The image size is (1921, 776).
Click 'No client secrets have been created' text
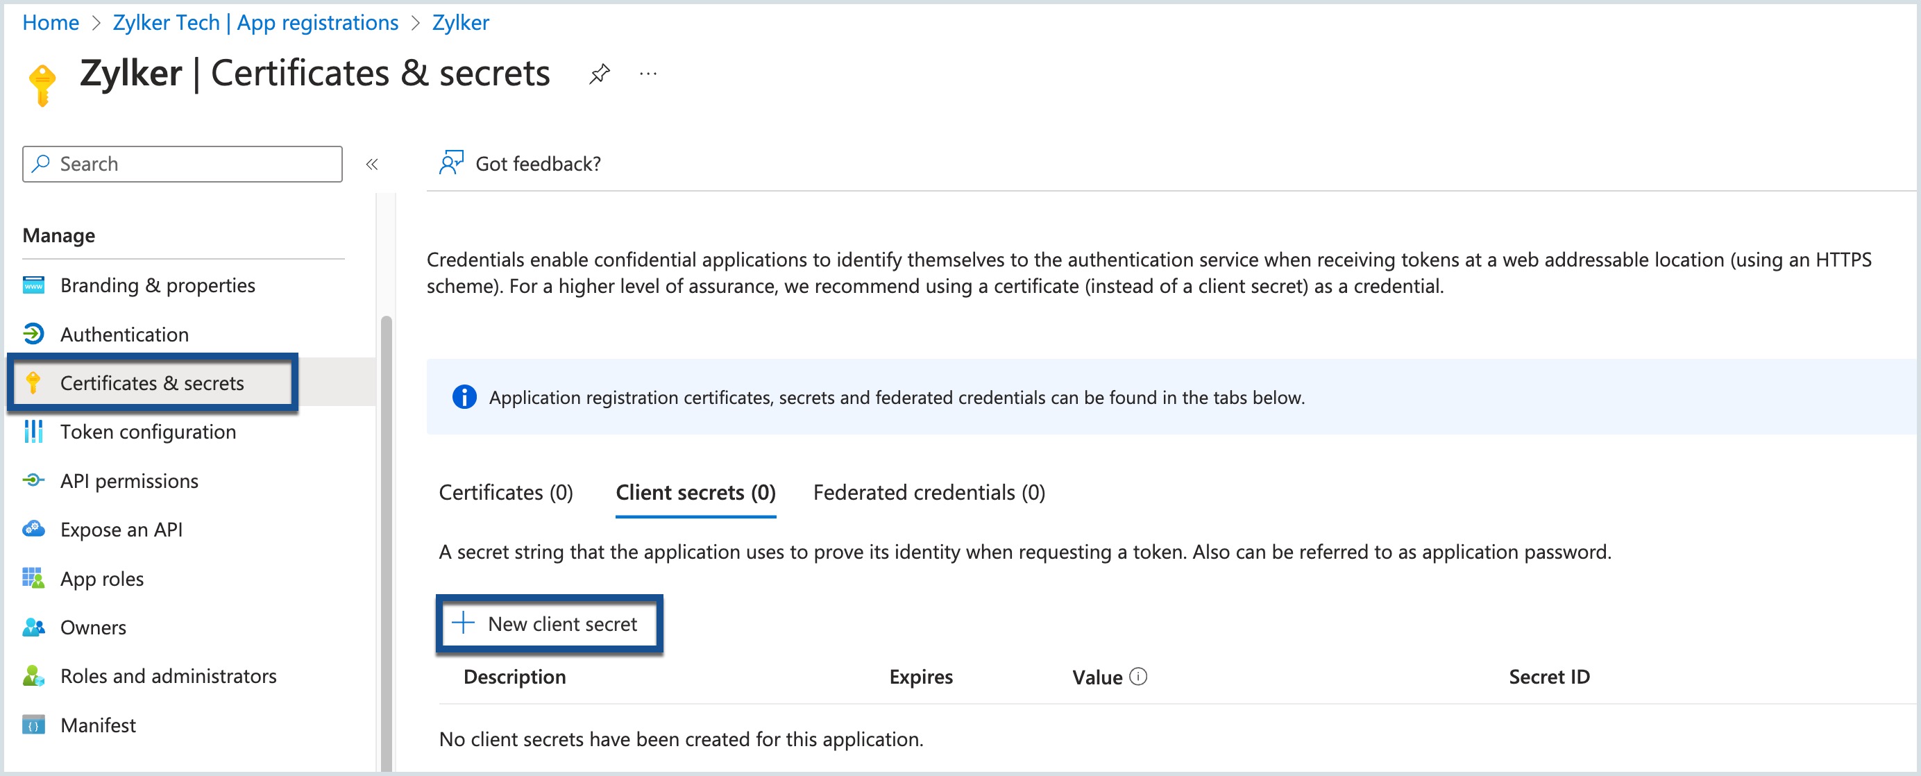tap(681, 739)
